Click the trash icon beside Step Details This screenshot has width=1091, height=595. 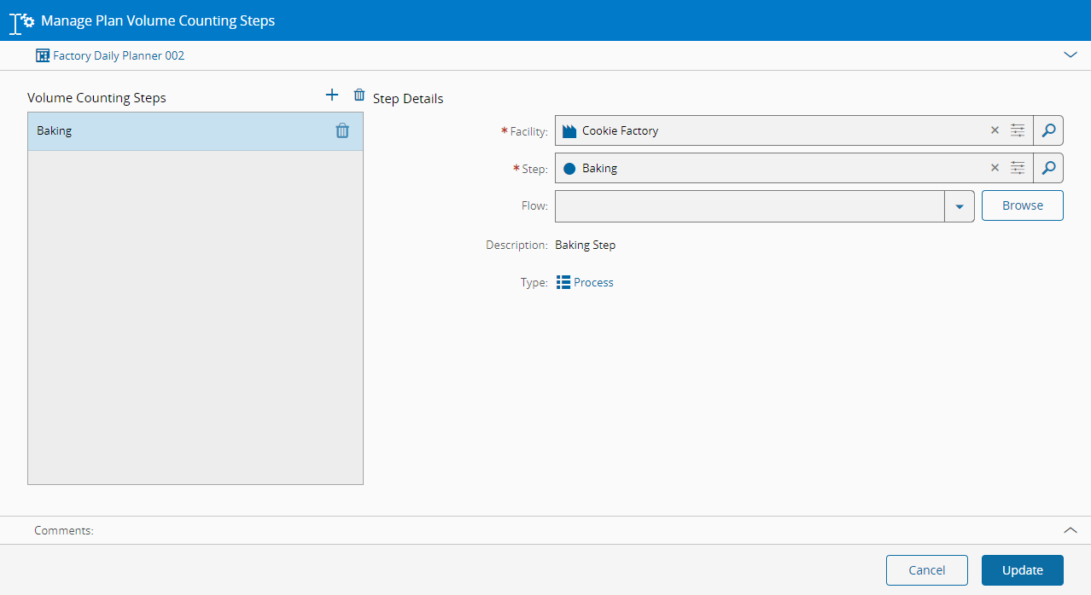click(359, 95)
